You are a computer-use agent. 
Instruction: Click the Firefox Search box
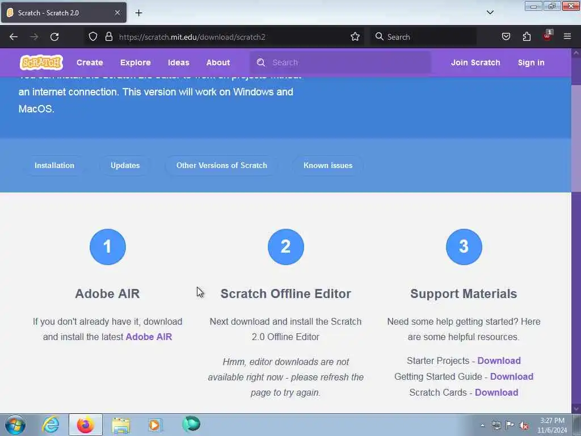tap(423, 37)
